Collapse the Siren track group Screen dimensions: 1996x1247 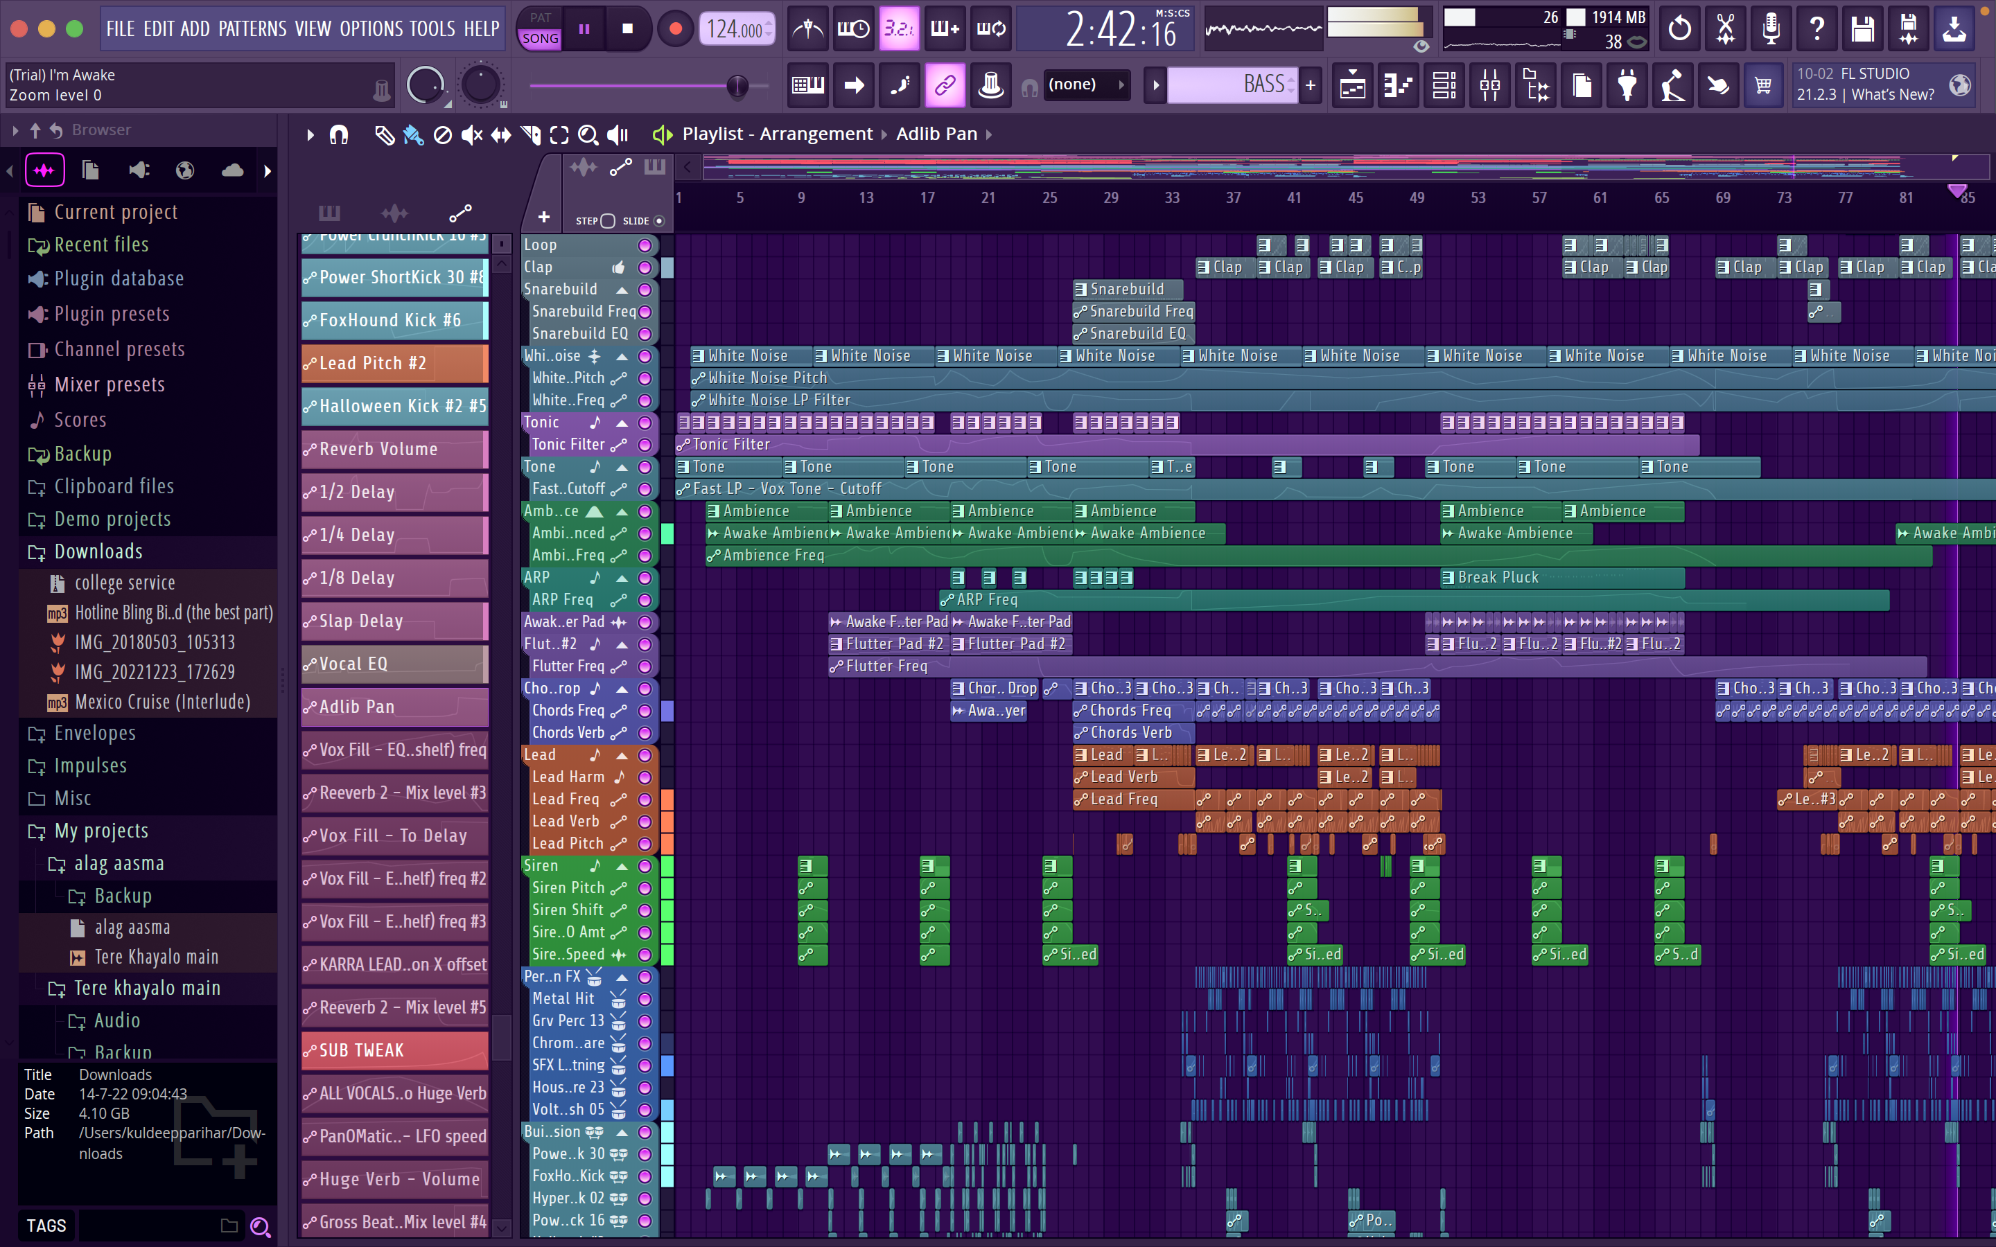(x=622, y=866)
